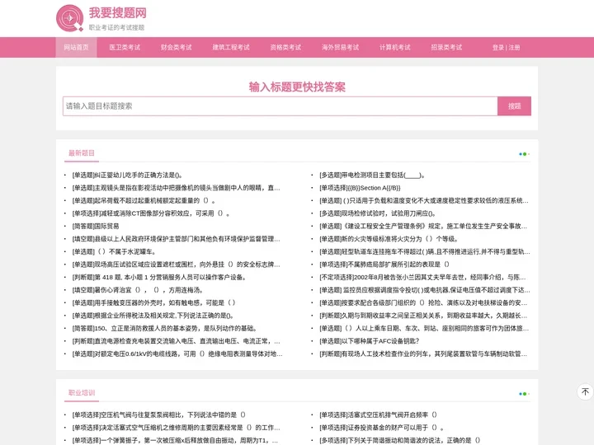Open the 财会类考试 menu item
The image size is (594, 445).
click(177, 47)
